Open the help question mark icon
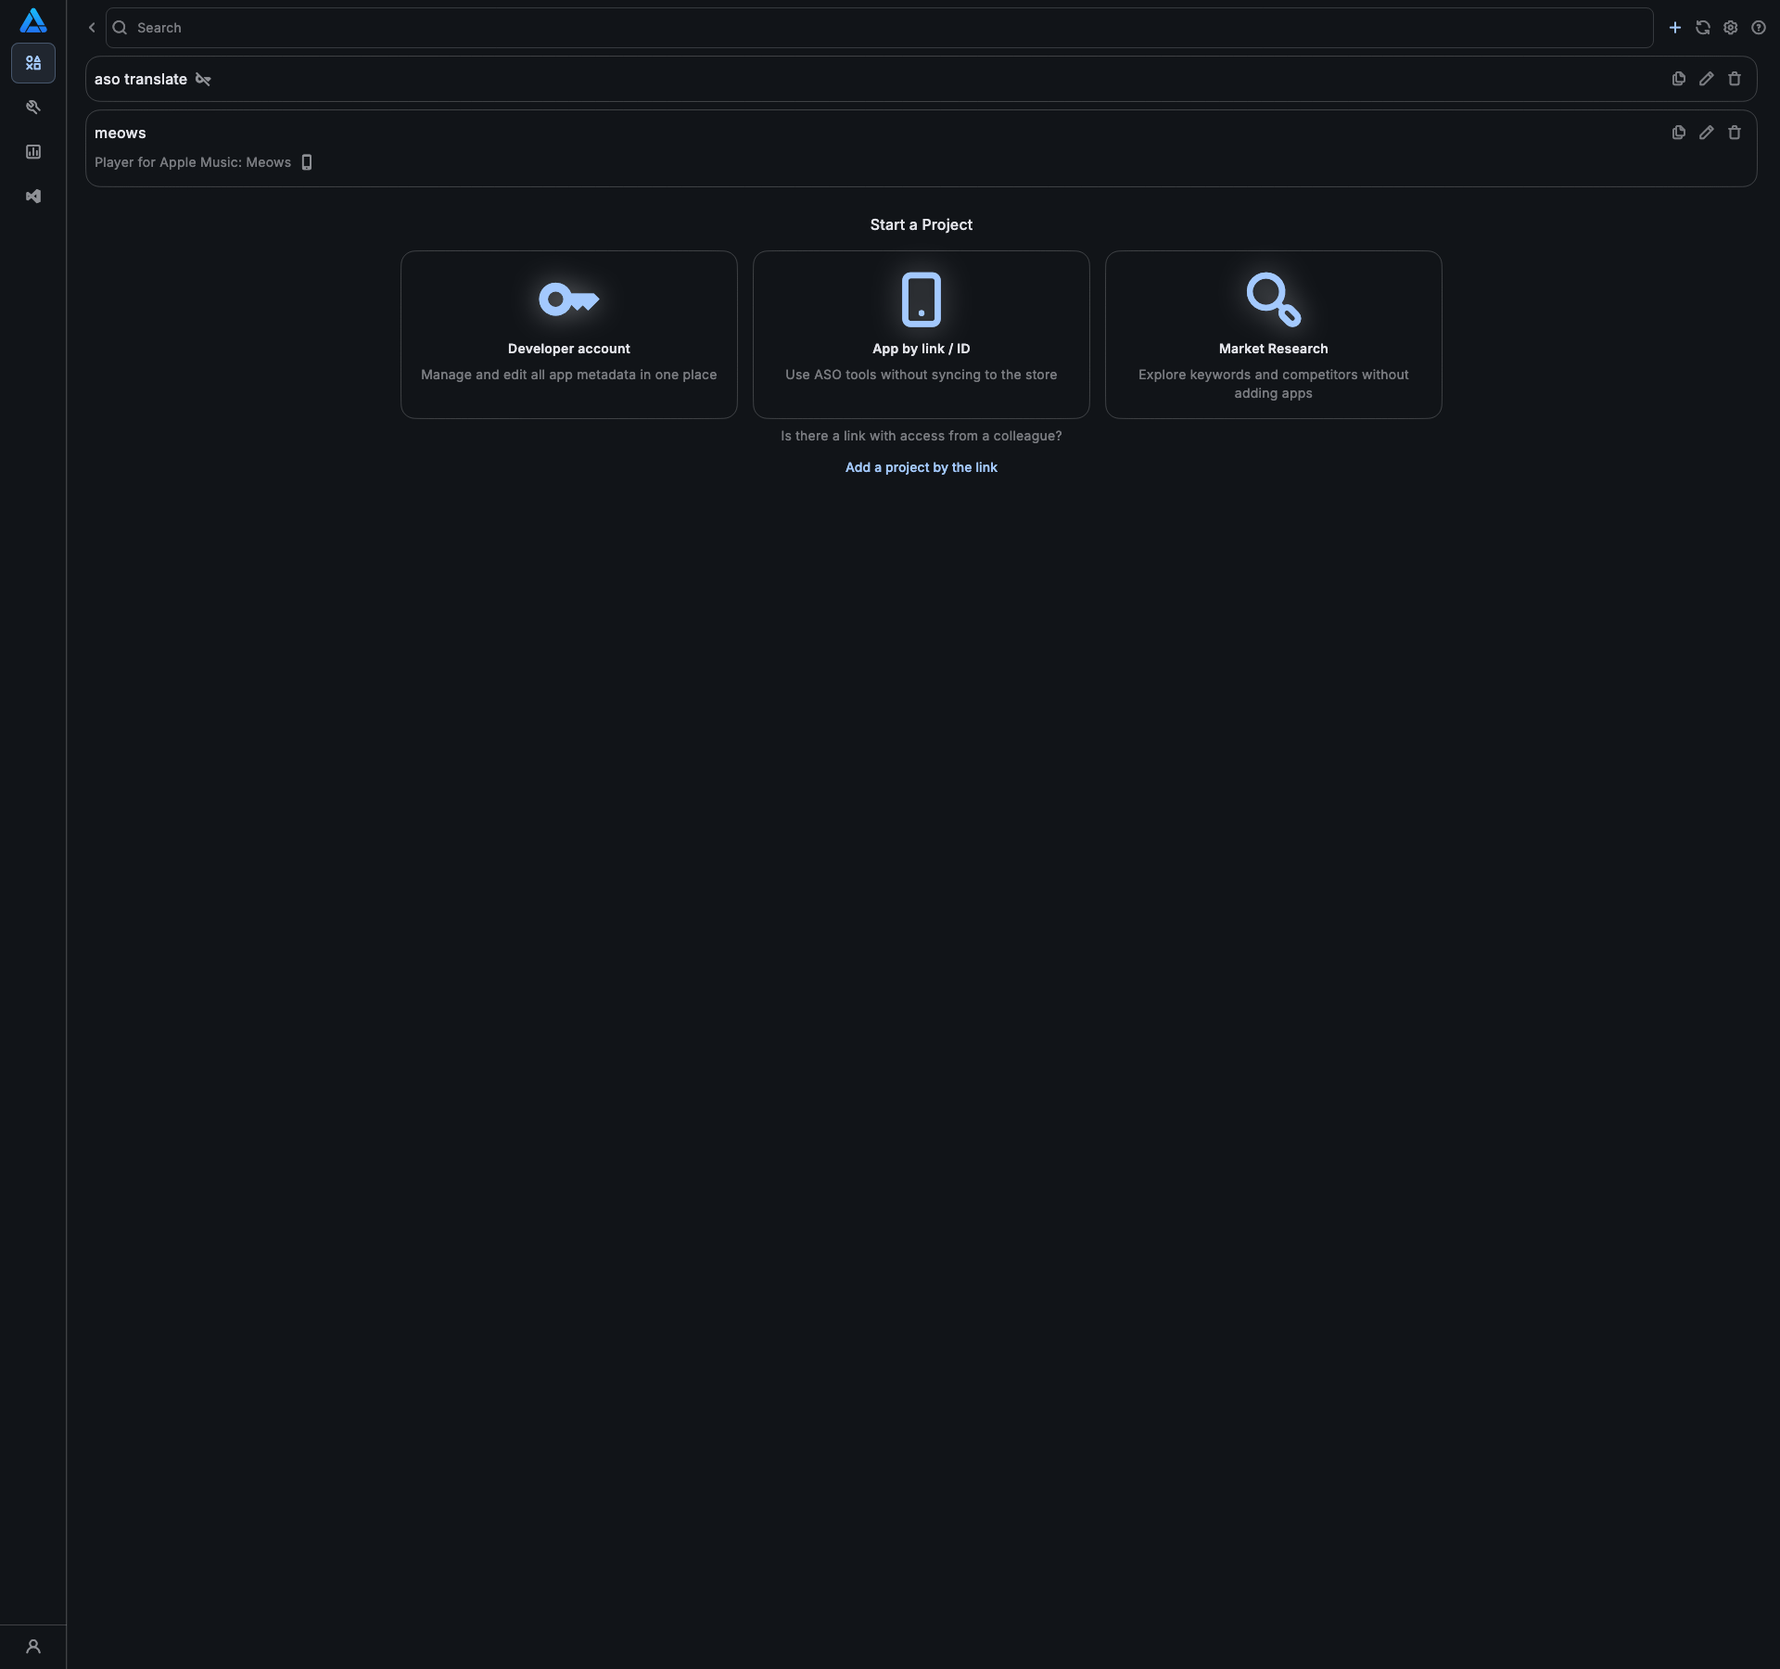 (x=1759, y=28)
